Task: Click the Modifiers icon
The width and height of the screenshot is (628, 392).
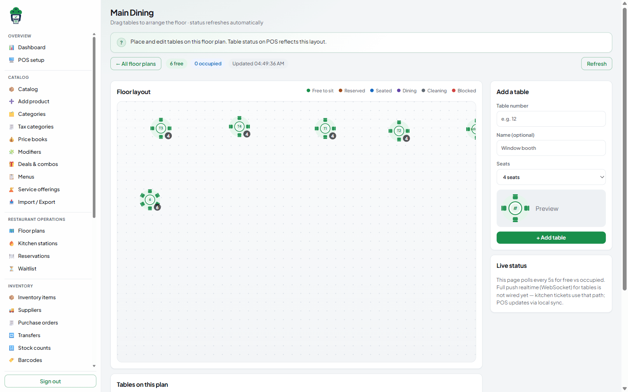Action: [x=11, y=152]
